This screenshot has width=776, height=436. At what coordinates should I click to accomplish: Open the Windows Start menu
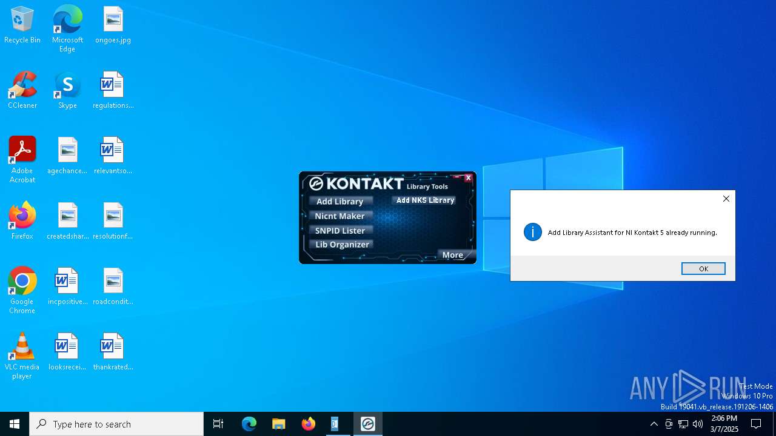pos(15,424)
